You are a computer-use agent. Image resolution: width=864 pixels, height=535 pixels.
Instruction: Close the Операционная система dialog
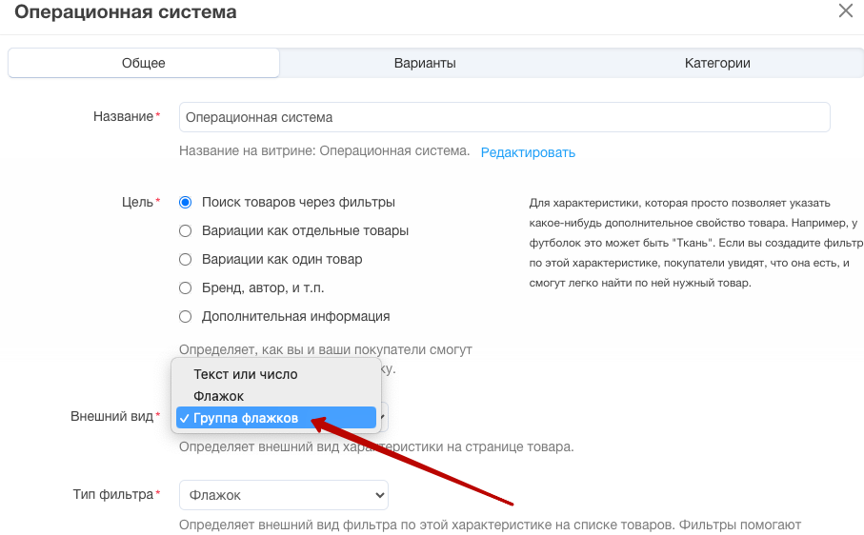click(x=845, y=10)
